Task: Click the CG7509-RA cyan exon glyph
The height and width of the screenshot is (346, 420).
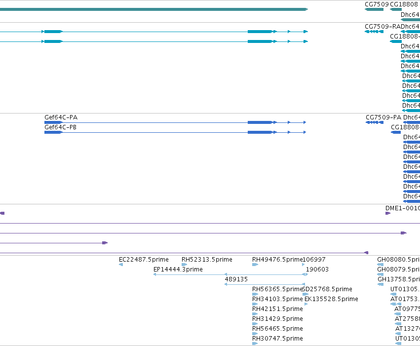Action: click(x=374, y=32)
